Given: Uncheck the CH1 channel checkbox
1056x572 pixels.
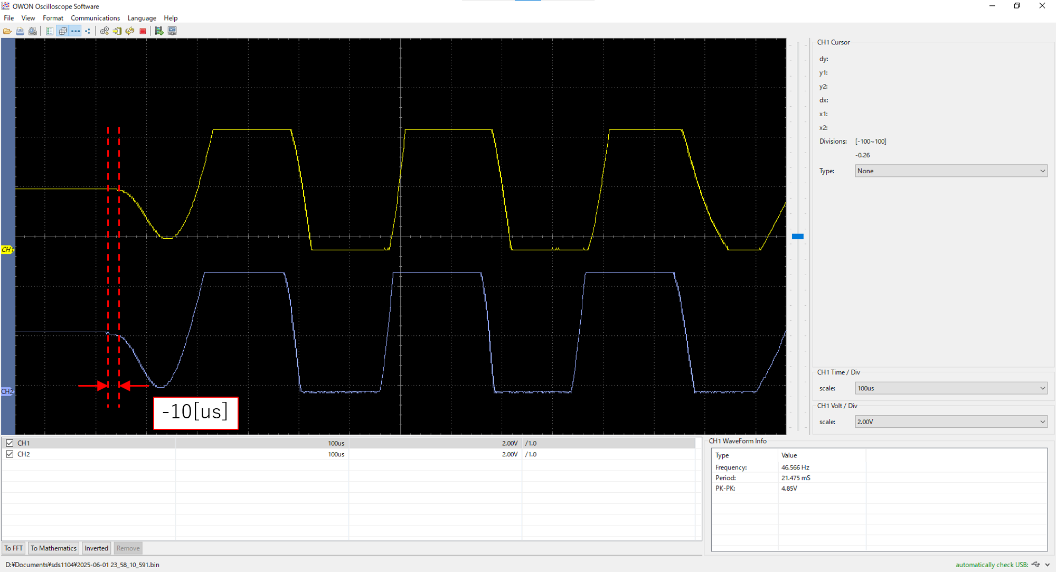Looking at the screenshot, I should pyautogui.click(x=10, y=443).
